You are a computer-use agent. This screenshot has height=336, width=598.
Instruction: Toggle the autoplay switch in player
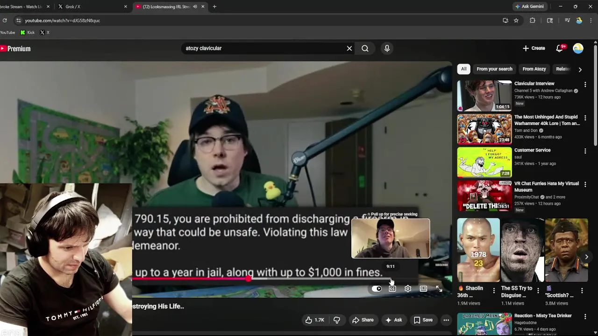click(377, 289)
